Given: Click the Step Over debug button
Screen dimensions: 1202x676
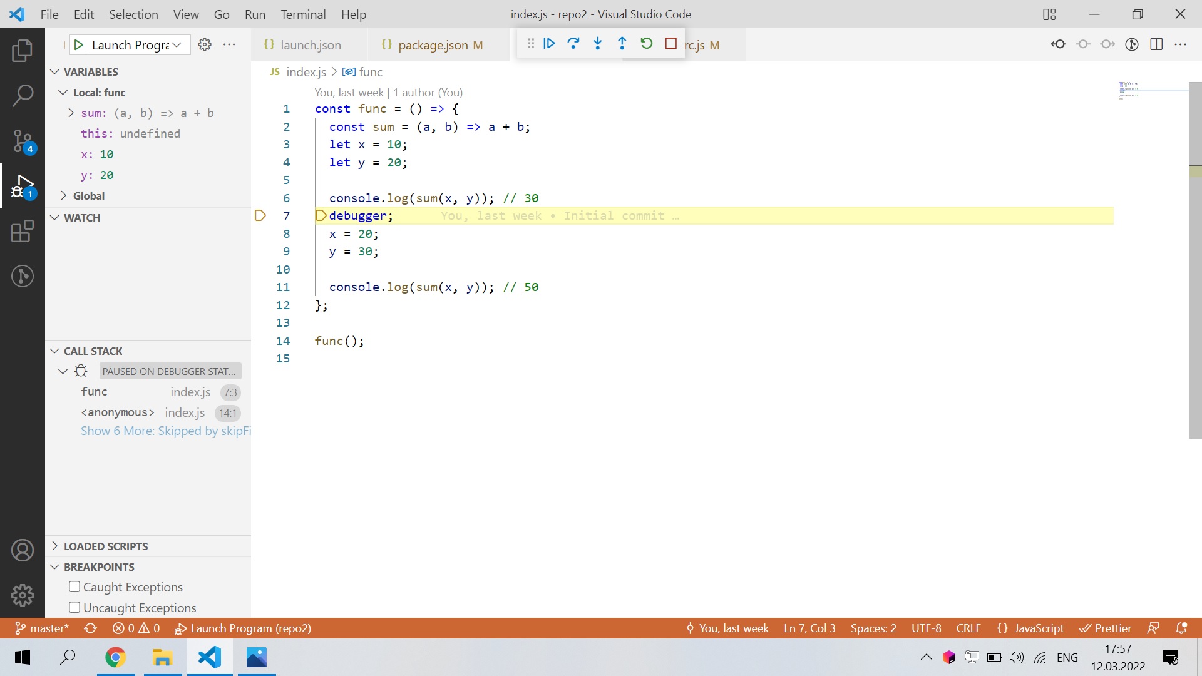Looking at the screenshot, I should coord(573,44).
